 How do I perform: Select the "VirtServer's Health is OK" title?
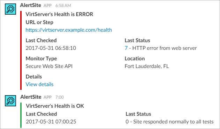point(55,106)
